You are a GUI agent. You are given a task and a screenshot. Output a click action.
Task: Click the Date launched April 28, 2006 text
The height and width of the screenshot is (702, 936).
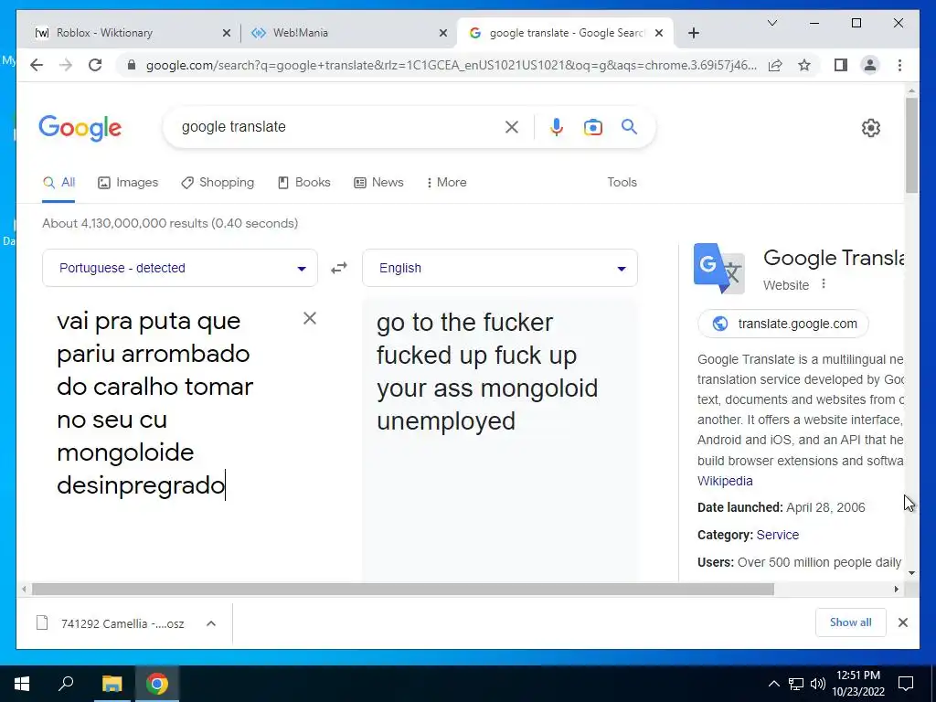coord(781,507)
